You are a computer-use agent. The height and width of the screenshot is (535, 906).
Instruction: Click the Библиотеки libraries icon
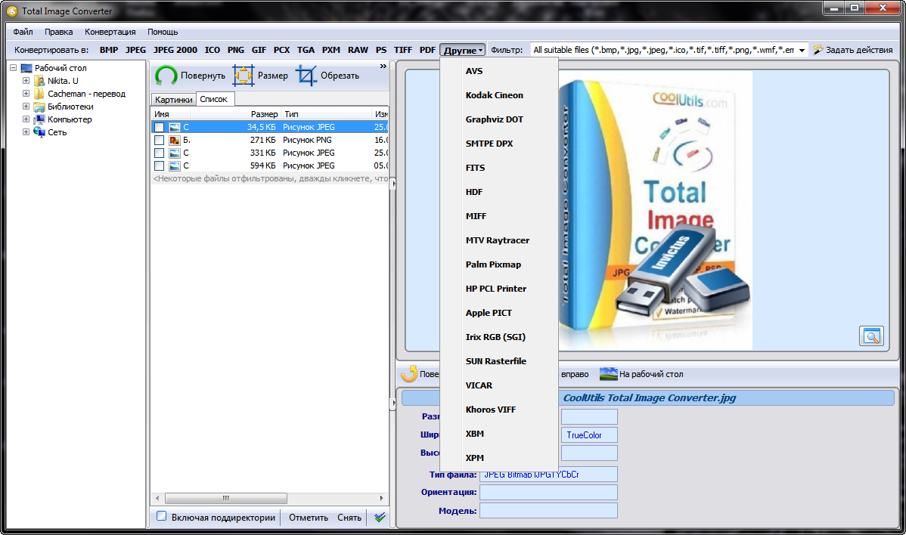coord(39,107)
